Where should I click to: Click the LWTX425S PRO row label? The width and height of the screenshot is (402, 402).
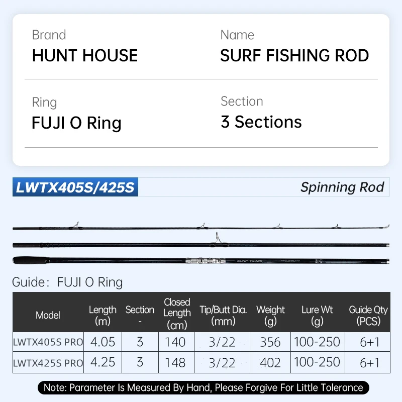pos(48,363)
